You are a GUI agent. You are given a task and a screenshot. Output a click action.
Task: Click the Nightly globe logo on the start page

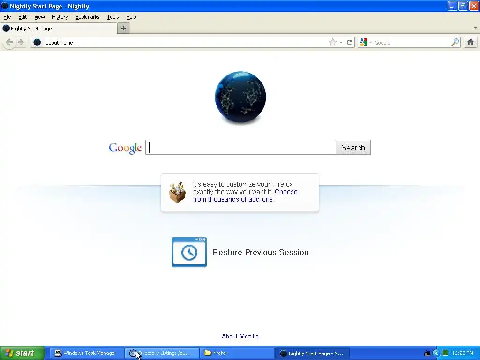[x=240, y=97]
